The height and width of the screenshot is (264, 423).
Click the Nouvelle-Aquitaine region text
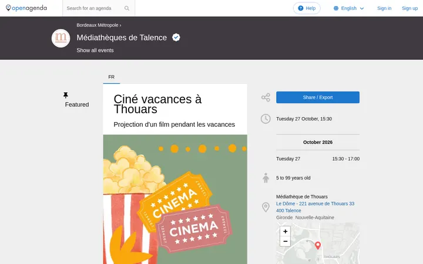314,218
